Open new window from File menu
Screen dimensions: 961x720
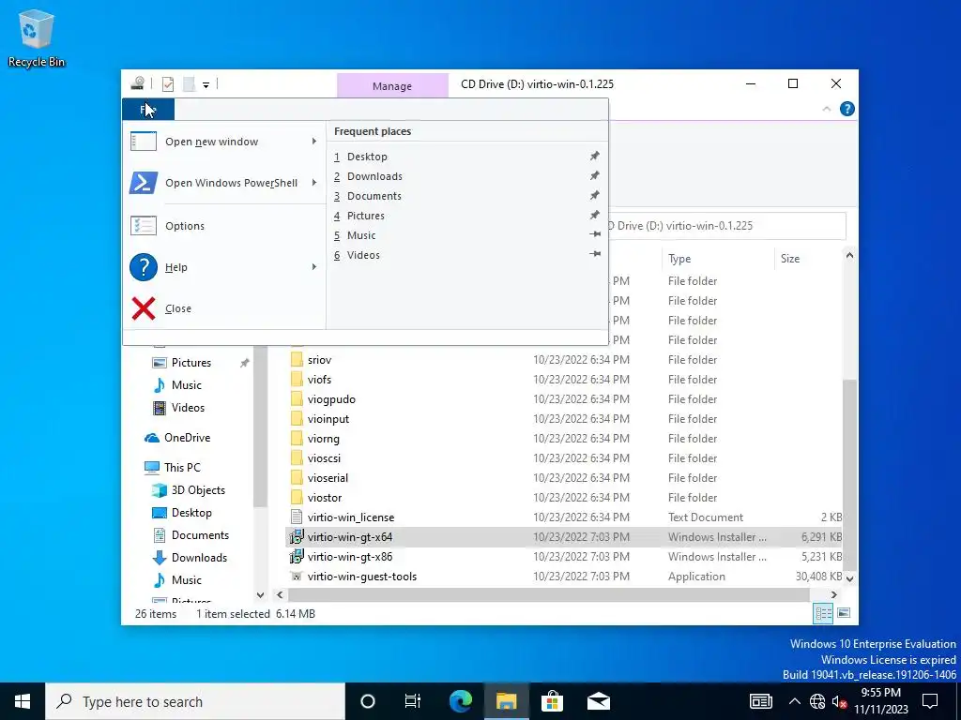tap(223, 142)
